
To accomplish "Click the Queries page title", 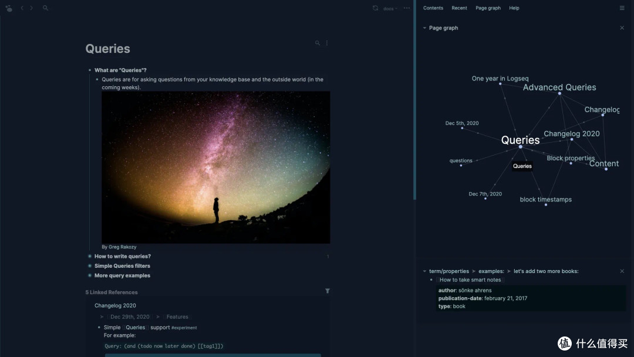I will [x=107, y=49].
